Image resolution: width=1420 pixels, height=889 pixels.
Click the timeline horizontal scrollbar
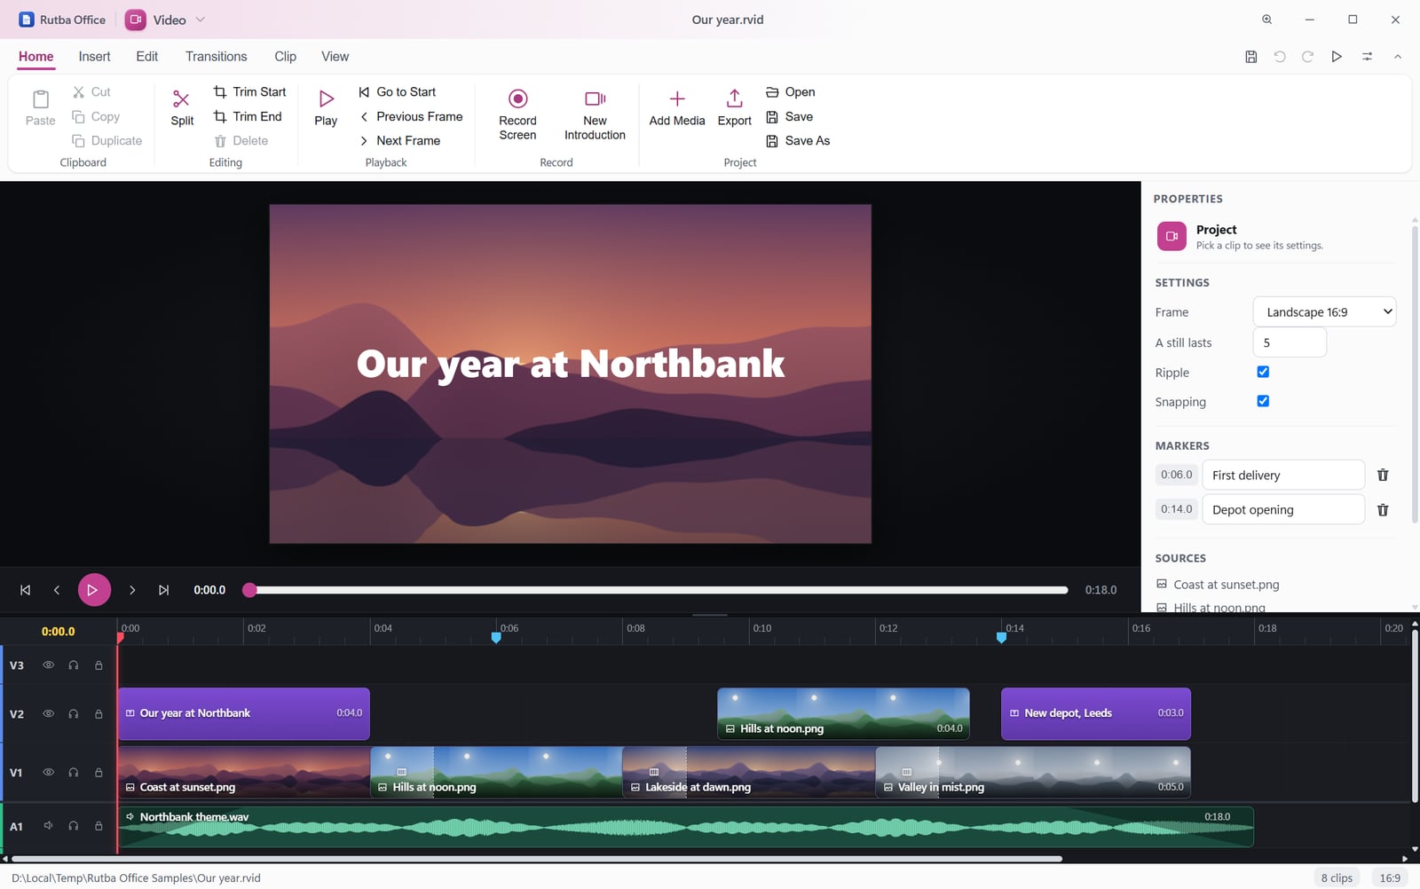(537, 859)
